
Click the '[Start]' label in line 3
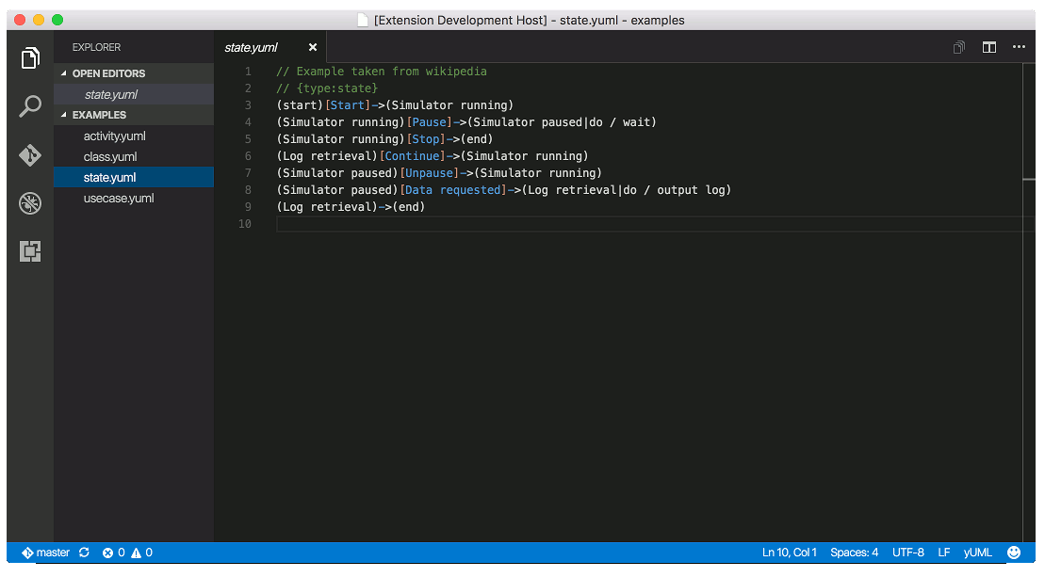347,105
